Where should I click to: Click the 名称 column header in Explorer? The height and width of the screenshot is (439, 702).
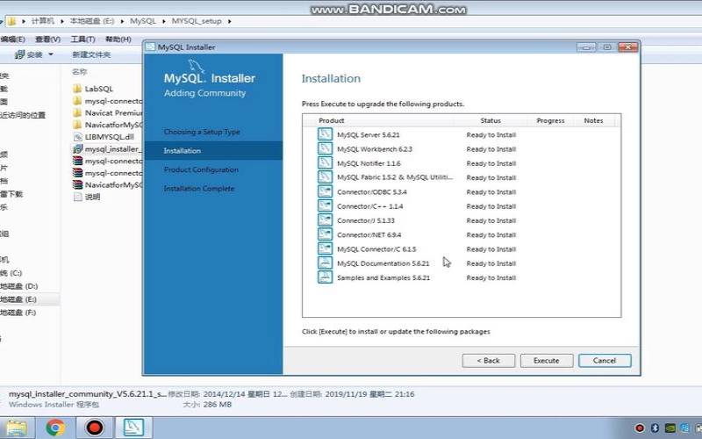tap(80, 72)
